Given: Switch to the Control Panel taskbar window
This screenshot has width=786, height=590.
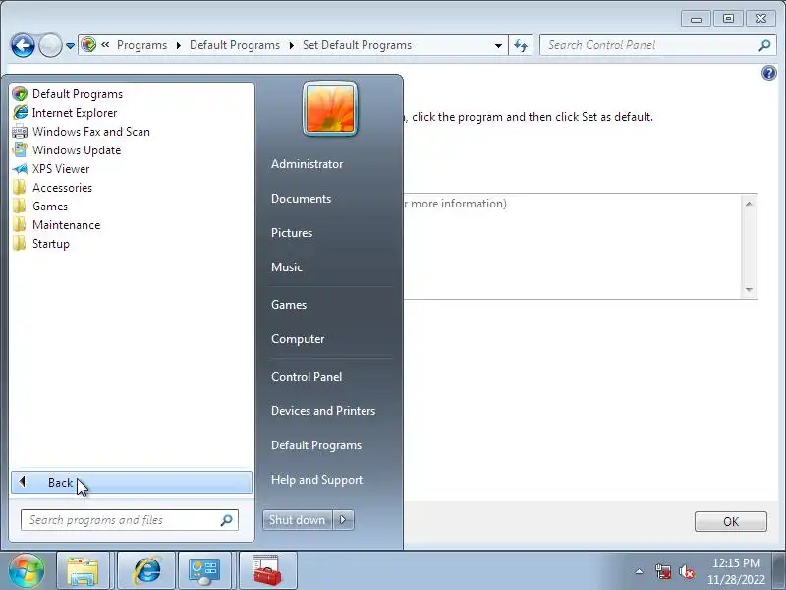Looking at the screenshot, I should [204, 570].
